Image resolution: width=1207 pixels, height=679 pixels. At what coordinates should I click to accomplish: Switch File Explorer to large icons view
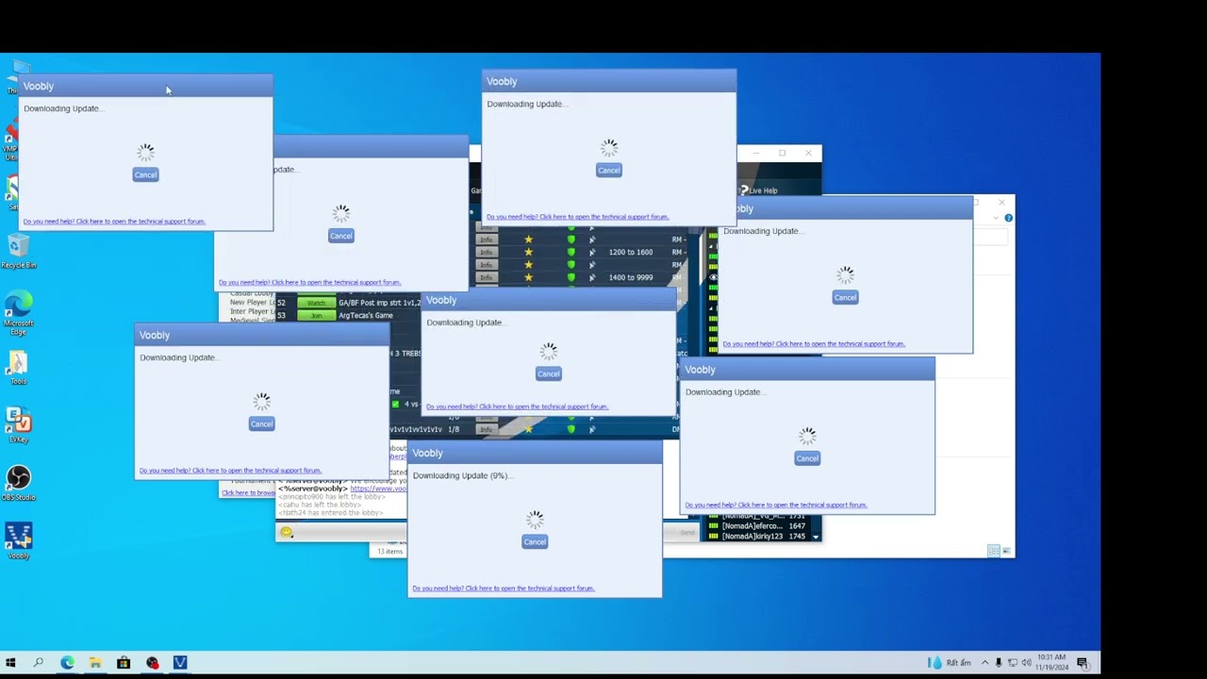click(1005, 551)
